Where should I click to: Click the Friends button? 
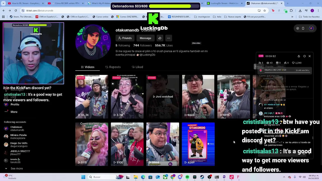[x=125, y=38]
